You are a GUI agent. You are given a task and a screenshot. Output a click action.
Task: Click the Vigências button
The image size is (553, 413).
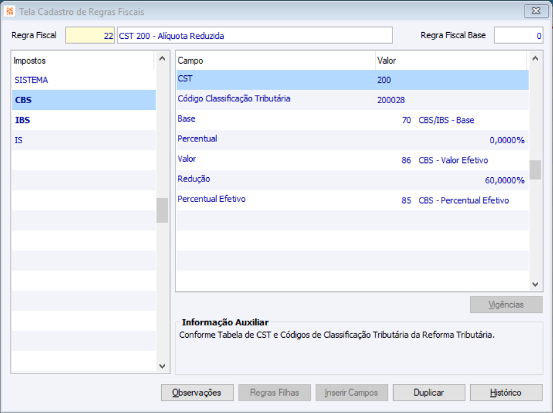(506, 304)
